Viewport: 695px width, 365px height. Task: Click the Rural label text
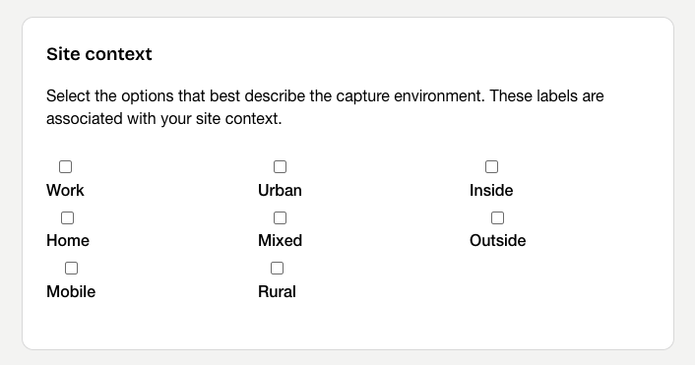pos(277,292)
